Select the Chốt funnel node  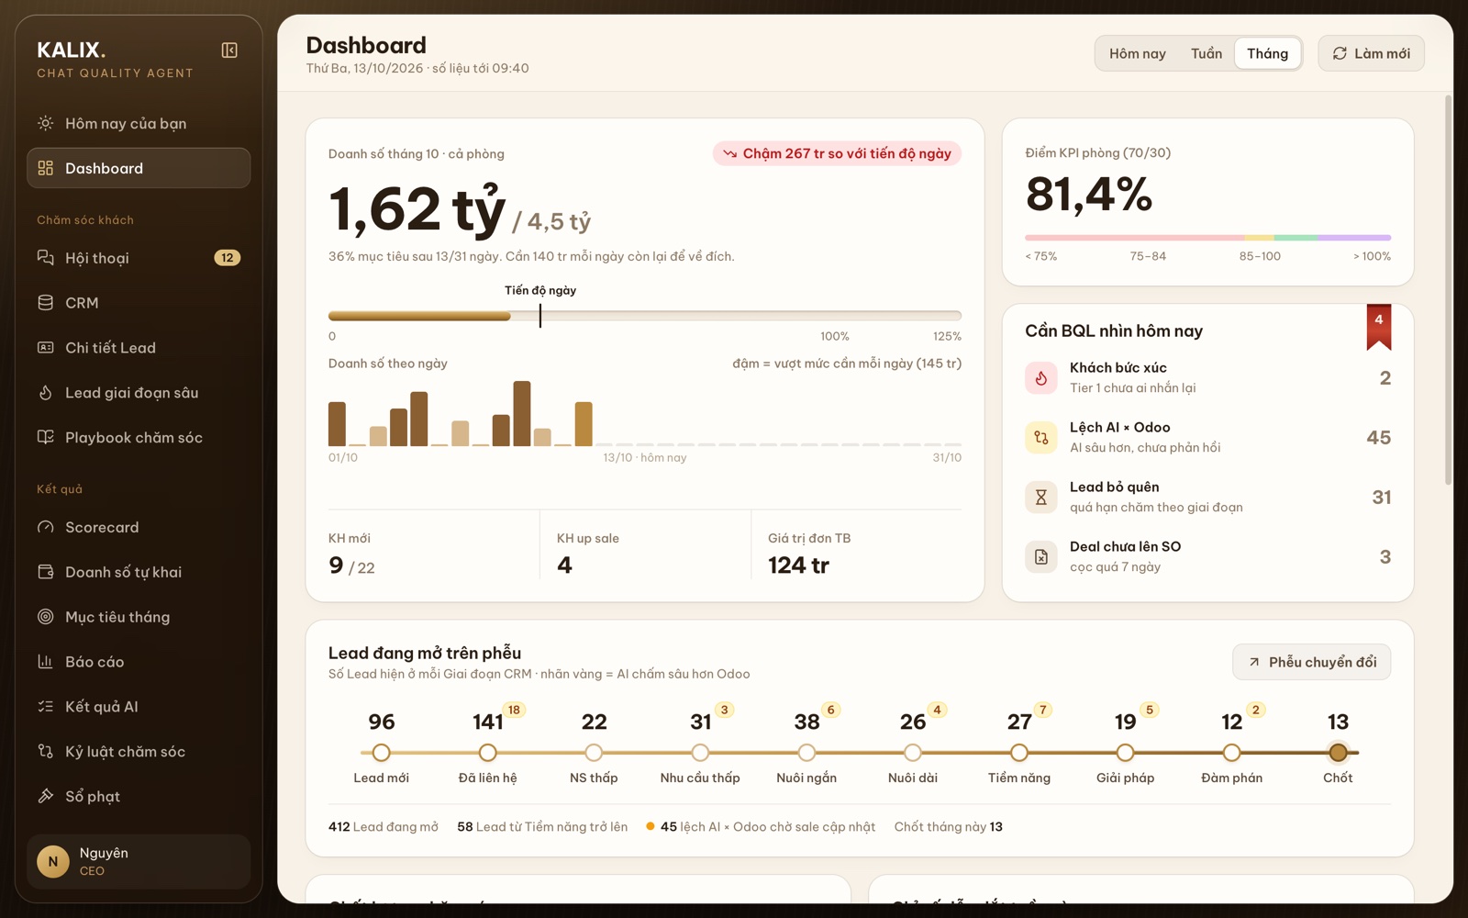(1338, 753)
